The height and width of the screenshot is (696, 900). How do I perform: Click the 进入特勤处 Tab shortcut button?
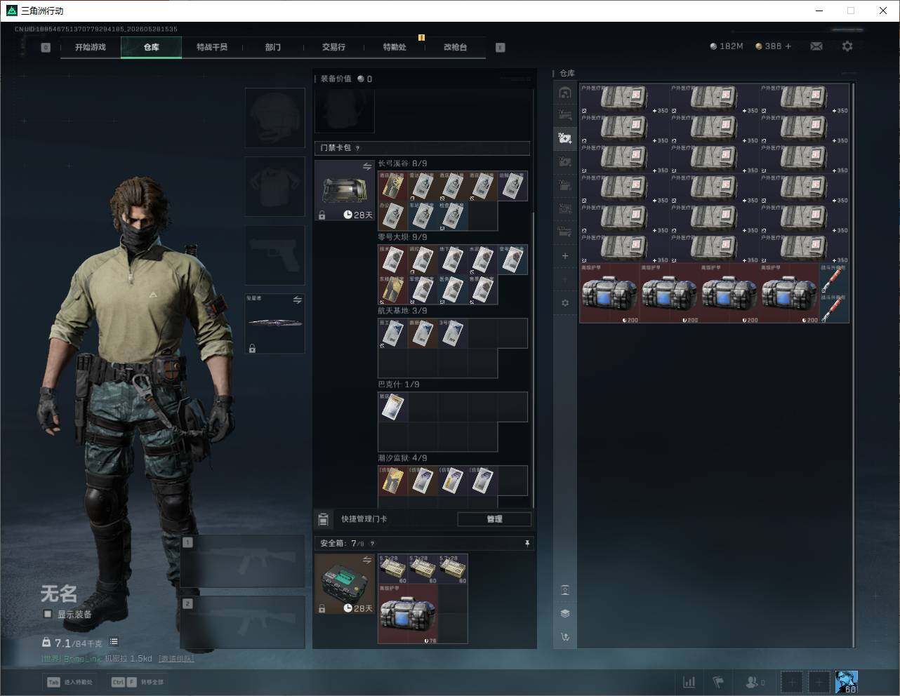click(x=70, y=682)
